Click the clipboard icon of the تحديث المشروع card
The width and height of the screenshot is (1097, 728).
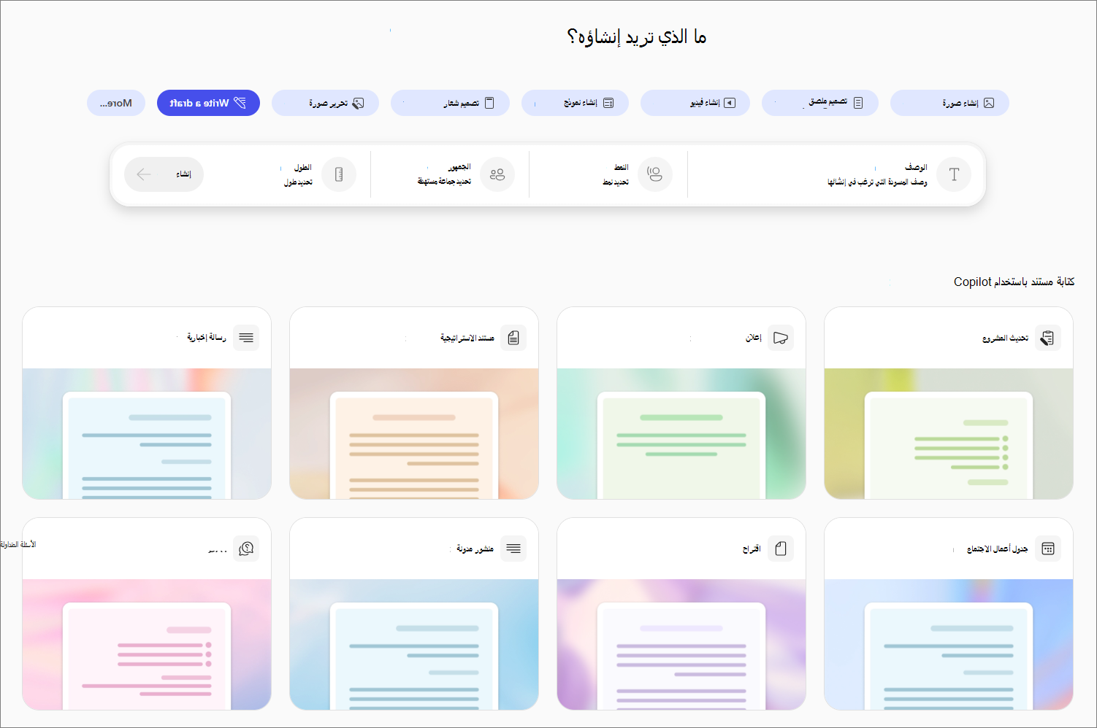pyautogui.click(x=1047, y=338)
